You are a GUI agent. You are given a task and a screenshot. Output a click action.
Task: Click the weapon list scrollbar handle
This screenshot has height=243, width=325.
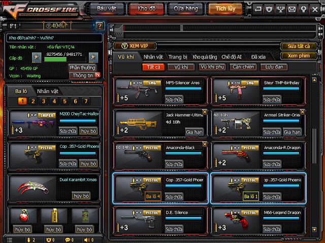[314, 146]
